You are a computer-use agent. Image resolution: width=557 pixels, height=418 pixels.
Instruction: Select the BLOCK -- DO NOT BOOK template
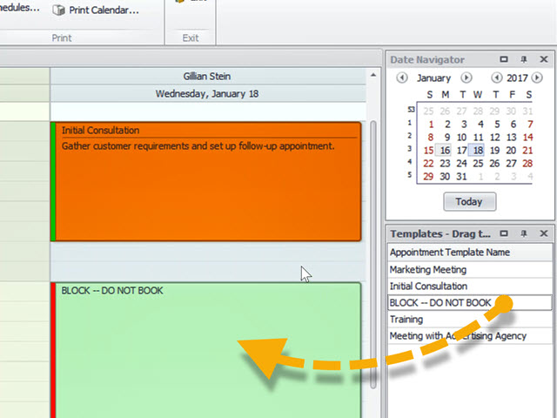[x=470, y=303]
